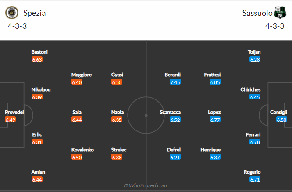This screenshot has height=192, width=292.
Task: Open the Sassuolo team name link
Action: pos(257,13)
